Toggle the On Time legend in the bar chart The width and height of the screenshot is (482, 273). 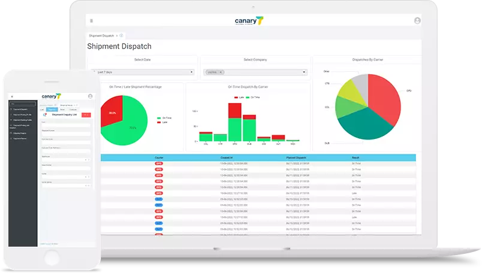click(254, 96)
